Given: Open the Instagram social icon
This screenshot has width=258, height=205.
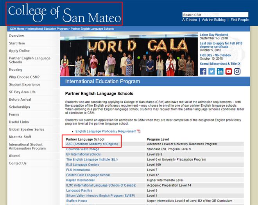Looking at the screenshot, I should point(237,71).
